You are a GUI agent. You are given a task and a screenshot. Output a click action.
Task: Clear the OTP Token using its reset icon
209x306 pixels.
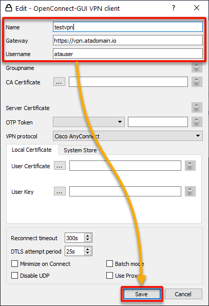pyautogui.click(x=197, y=122)
